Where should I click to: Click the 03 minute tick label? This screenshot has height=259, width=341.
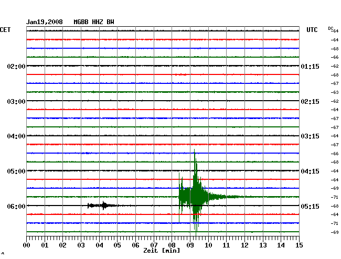coord(81,245)
